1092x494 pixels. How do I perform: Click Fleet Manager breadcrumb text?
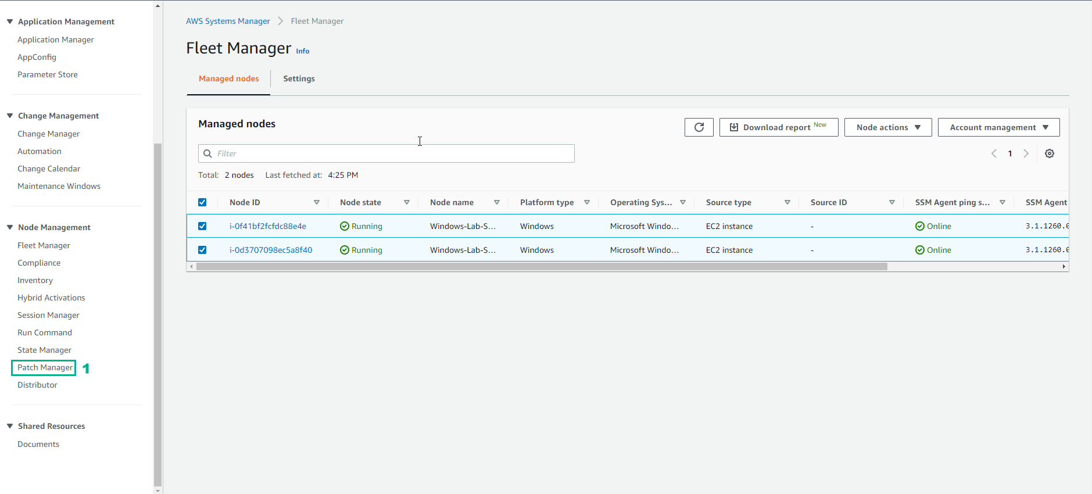(x=317, y=21)
